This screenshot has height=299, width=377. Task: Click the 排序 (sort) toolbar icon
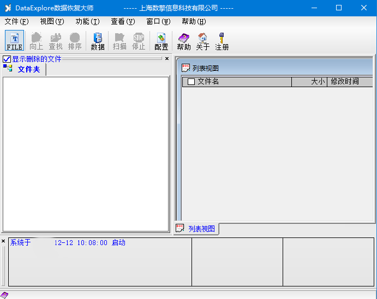[75, 40]
